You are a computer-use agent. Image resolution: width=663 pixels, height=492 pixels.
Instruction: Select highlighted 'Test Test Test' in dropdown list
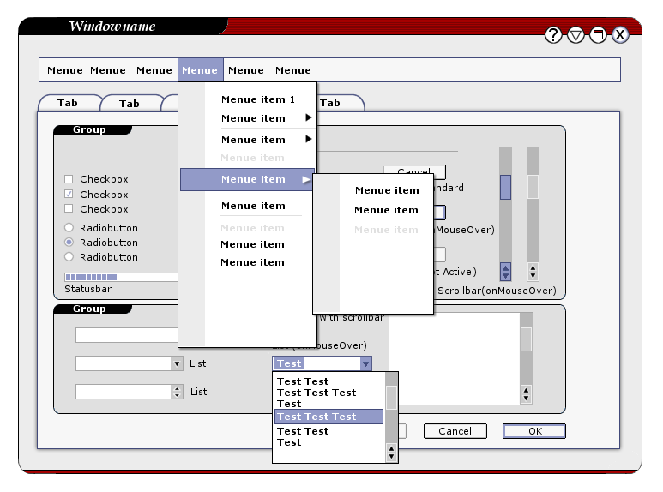click(329, 417)
